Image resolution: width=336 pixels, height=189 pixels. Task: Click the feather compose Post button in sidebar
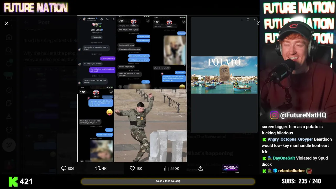pyautogui.click(x=9, y=145)
